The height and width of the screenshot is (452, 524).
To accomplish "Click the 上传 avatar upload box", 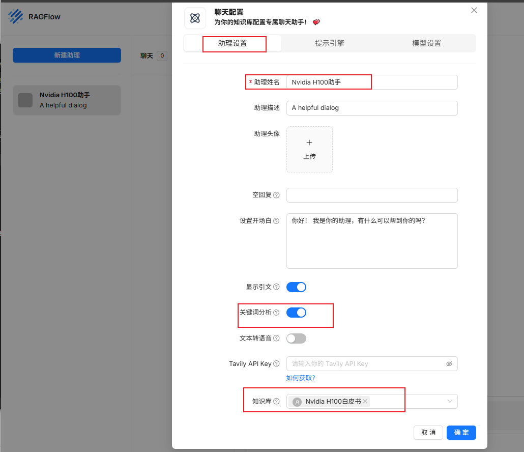I will (309, 150).
